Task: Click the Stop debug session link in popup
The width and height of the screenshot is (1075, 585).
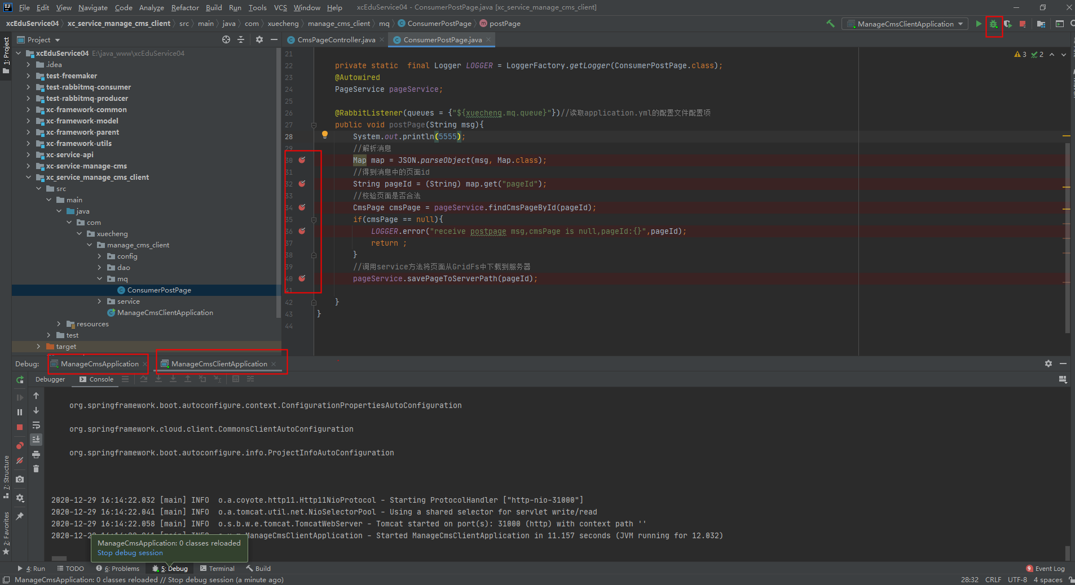Action: [129, 553]
